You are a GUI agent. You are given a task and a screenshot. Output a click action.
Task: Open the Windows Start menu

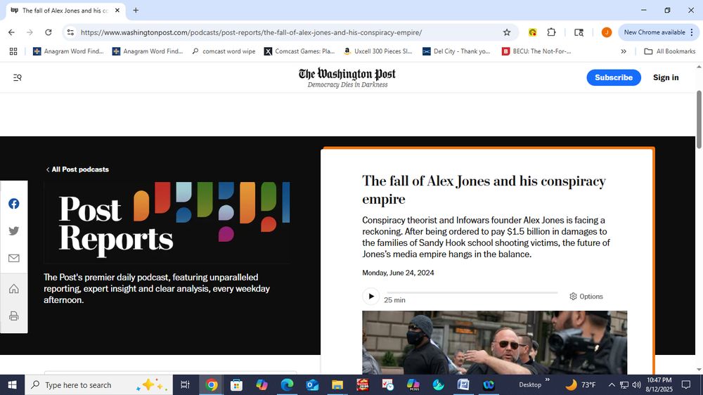(12, 384)
